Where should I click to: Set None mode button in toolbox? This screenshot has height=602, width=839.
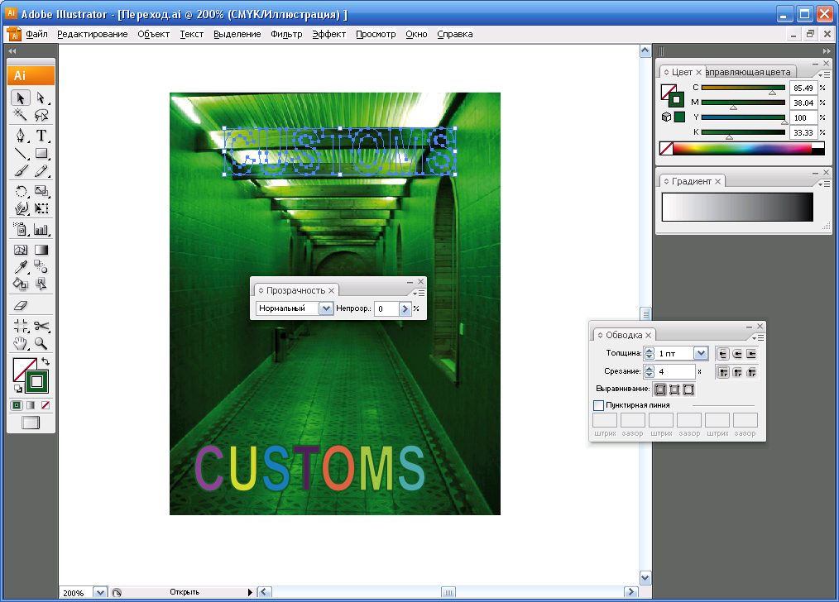pos(46,405)
